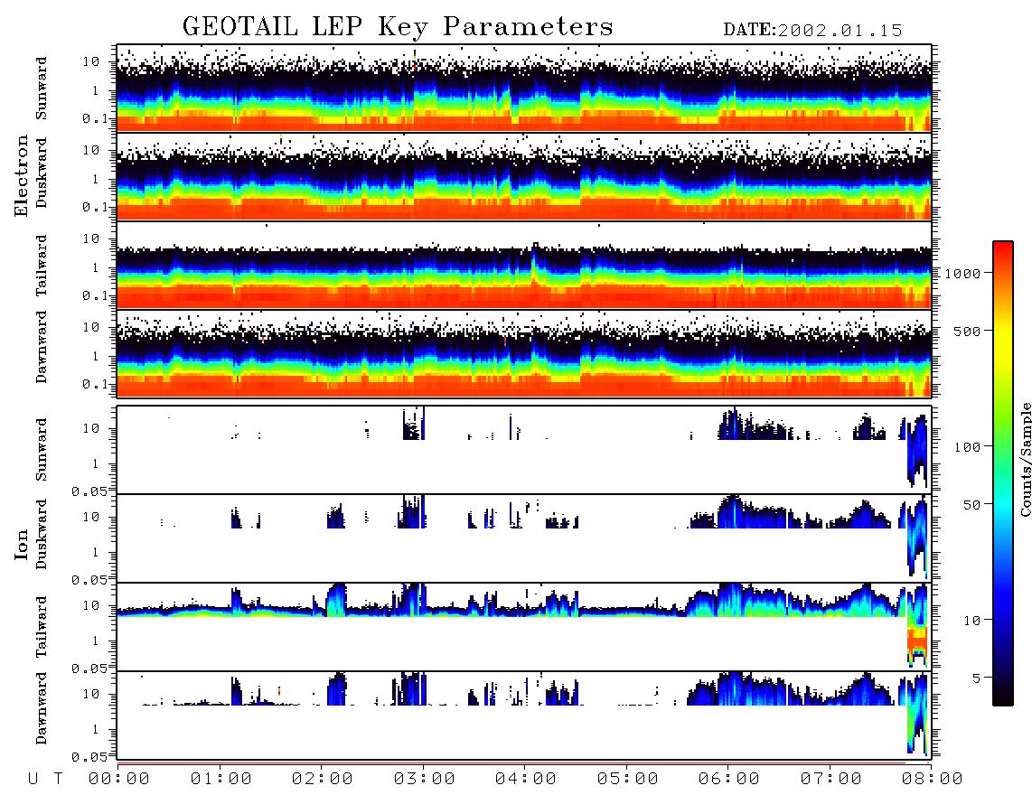Click the 08:00 time tick label
Viewport: 1032px width, 795px height.
point(932,779)
